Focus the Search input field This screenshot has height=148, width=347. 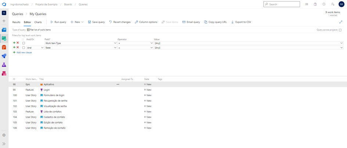282,4
